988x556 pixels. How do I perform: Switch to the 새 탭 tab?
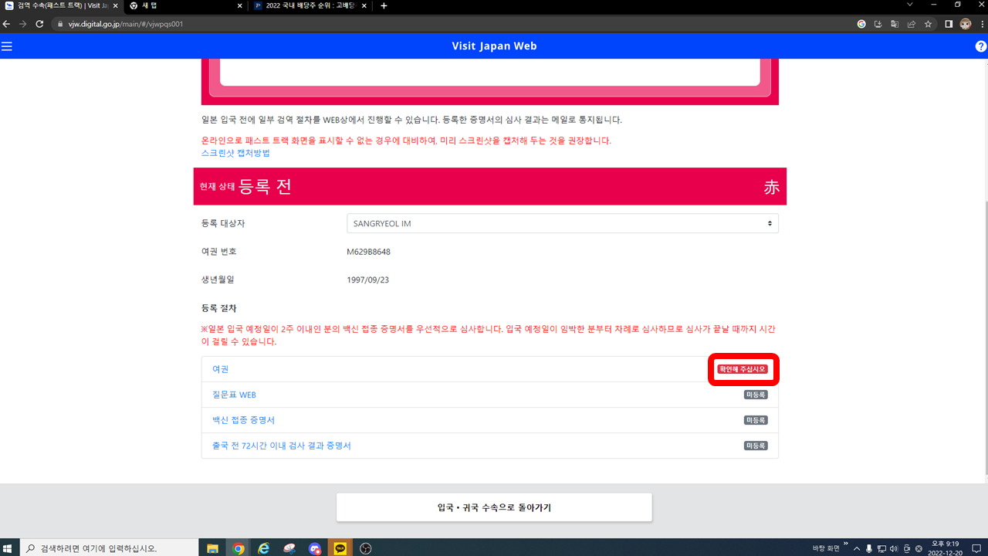tap(185, 5)
